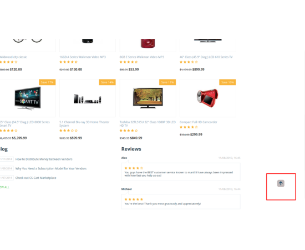Open the Wildwood city classic product link
The height and width of the screenshot is (250, 305).
click(x=13, y=57)
